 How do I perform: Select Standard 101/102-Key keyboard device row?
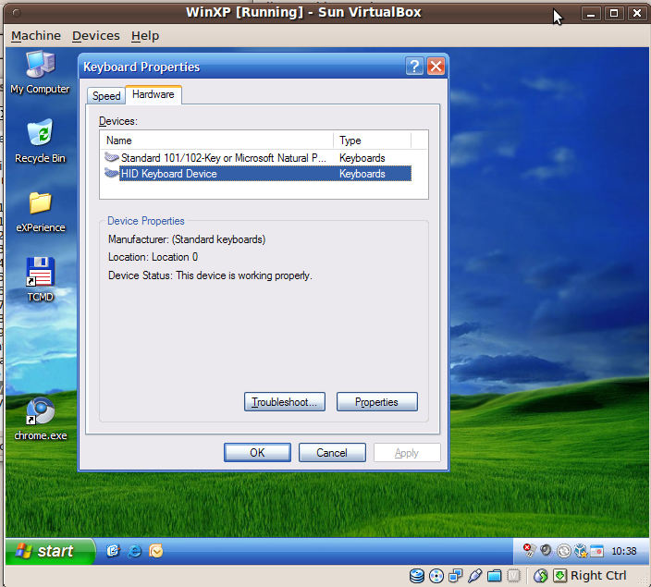[257, 158]
